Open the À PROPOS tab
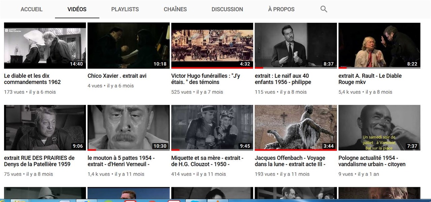The image size is (431, 202). [x=281, y=9]
